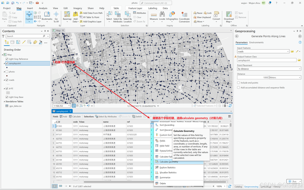
Task: Expand the Meters unit dropdown
Action: click(x=285, y=77)
